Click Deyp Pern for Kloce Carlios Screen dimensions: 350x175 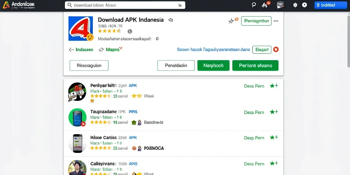[254, 138]
